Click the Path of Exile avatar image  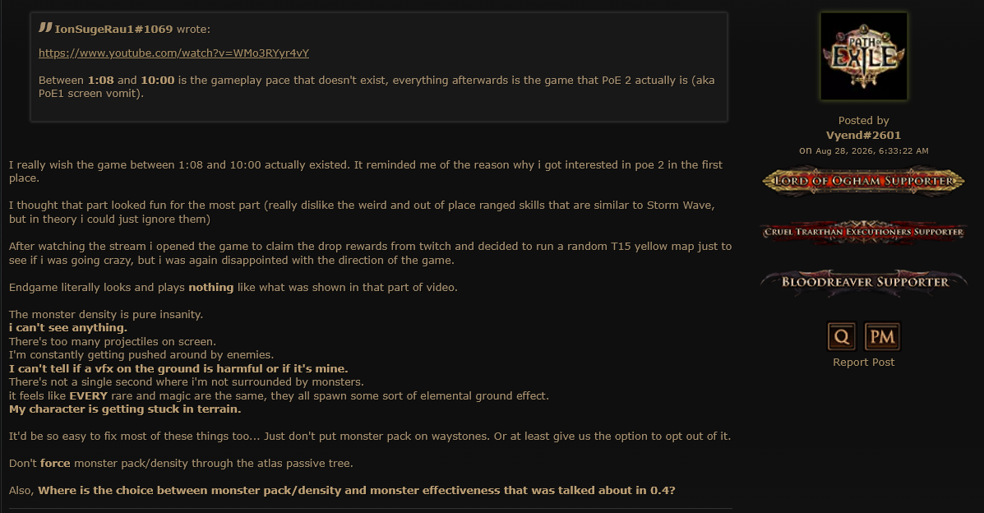click(x=863, y=57)
